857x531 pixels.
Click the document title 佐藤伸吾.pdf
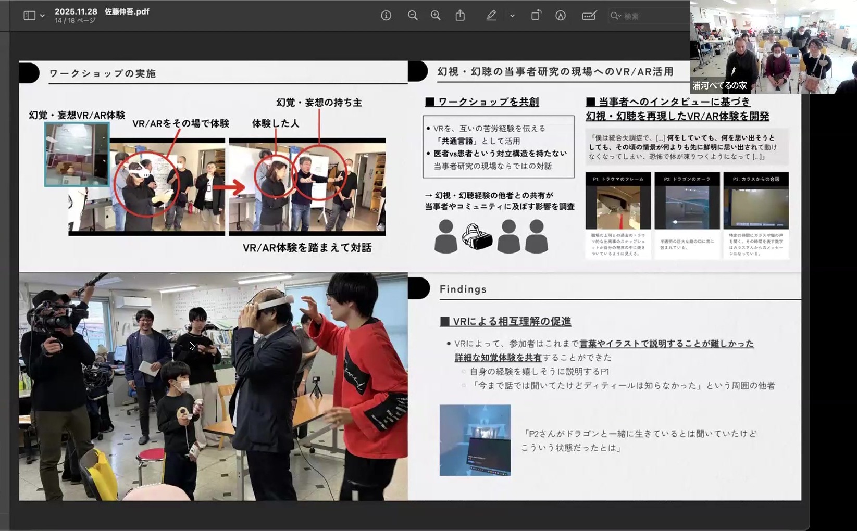tap(127, 11)
